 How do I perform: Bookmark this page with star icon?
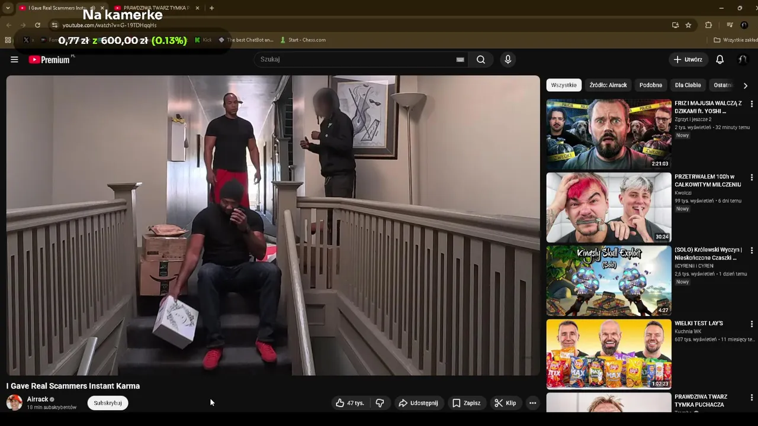click(x=688, y=25)
